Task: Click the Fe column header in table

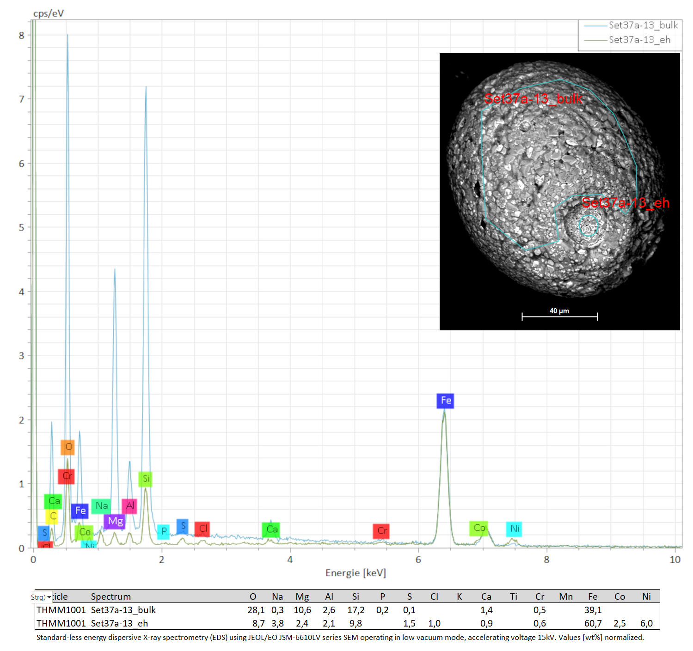Action: click(593, 596)
